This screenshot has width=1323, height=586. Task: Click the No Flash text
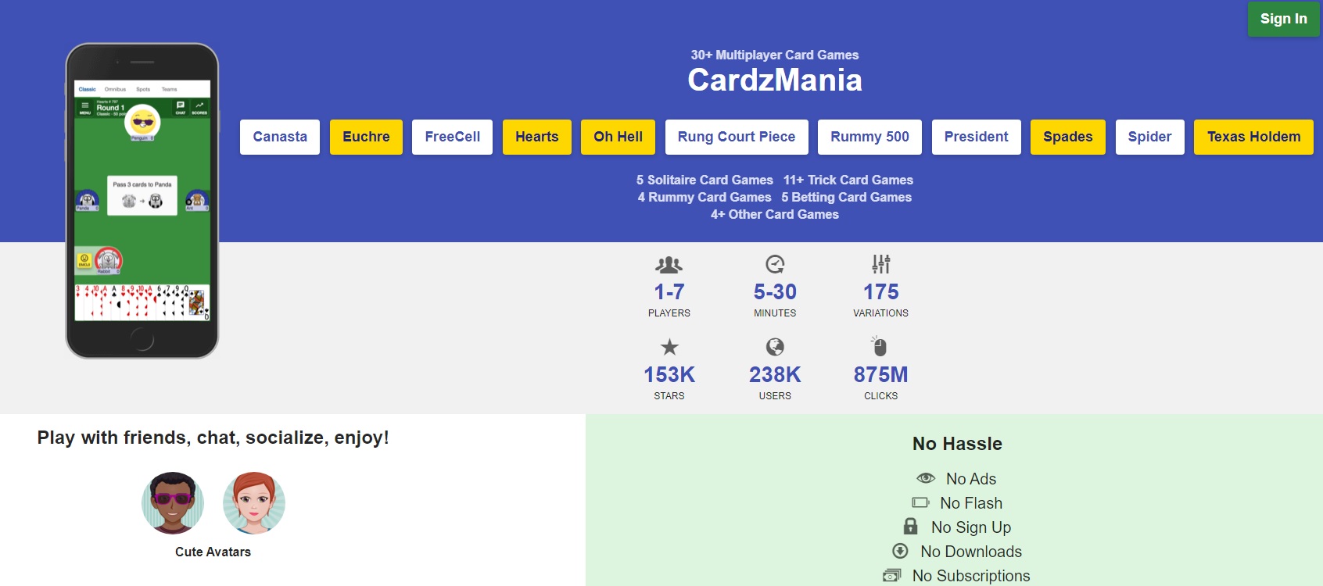pos(971,503)
